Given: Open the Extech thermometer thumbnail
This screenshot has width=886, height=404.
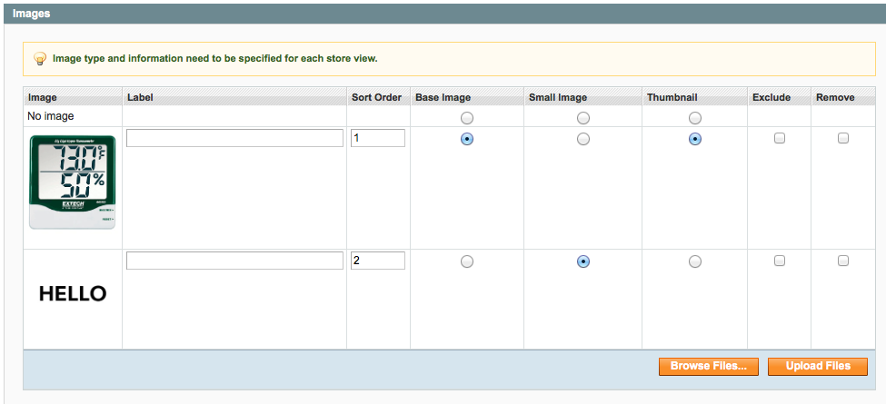Looking at the screenshot, I should pyautogui.click(x=73, y=182).
